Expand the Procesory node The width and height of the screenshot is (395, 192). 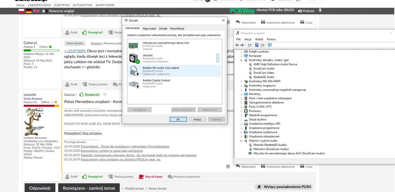click(242, 111)
